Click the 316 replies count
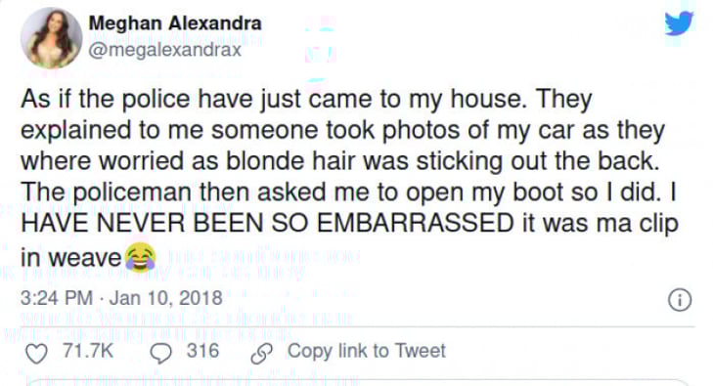Screen dimensions: 713x386 (x=202, y=351)
